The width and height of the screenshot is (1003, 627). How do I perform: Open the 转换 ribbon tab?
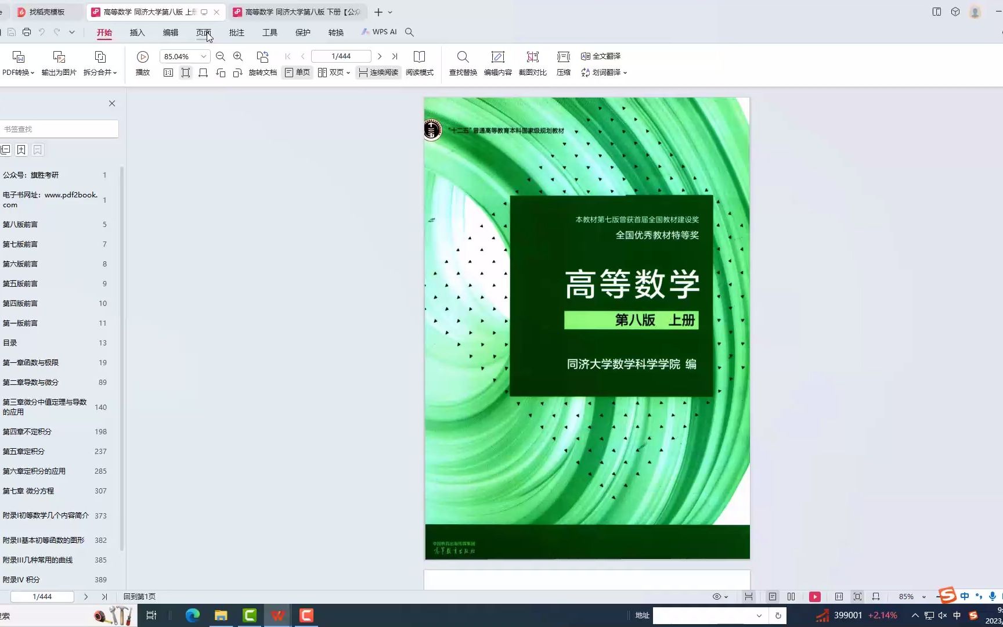tap(336, 33)
